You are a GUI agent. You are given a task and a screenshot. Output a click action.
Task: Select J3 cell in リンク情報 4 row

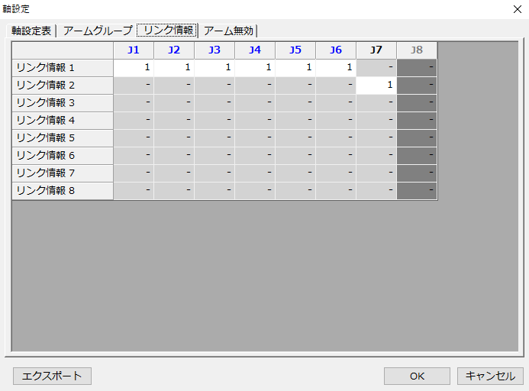215,120
